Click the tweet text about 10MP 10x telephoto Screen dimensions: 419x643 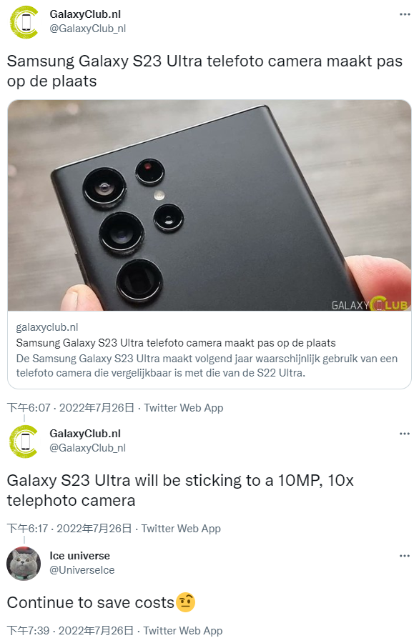180,490
